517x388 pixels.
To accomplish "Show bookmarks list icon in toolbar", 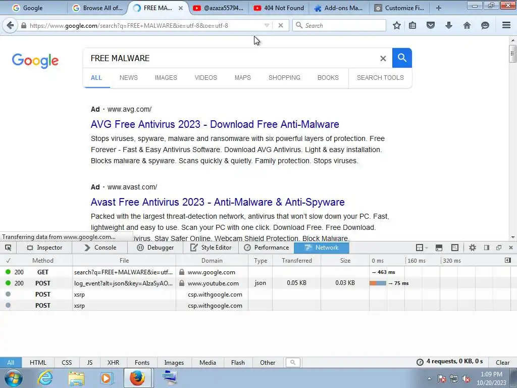I will click(x=412, y=25).
